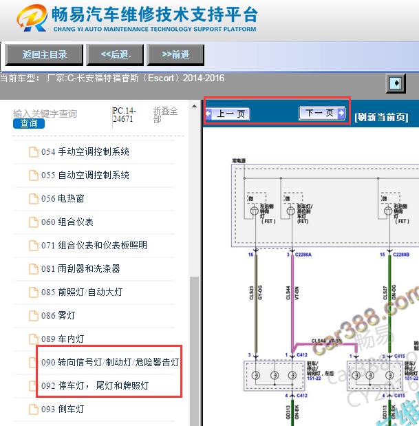Open 085 前照灯/自动大灯
The height and width of the screenshot is (426, 419).
[x=82, y=292]
